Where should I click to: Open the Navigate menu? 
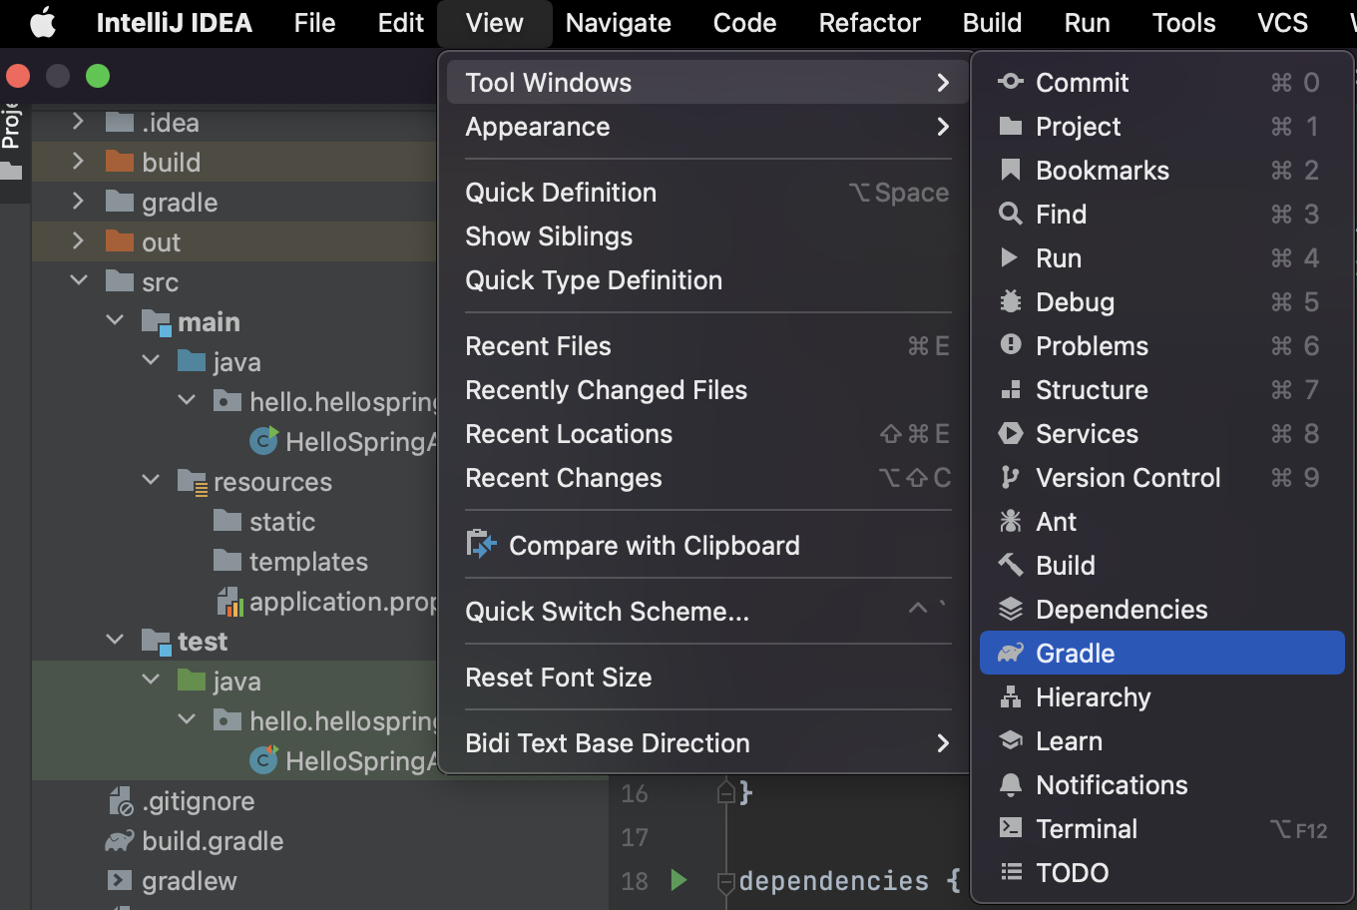coord(618,23)
